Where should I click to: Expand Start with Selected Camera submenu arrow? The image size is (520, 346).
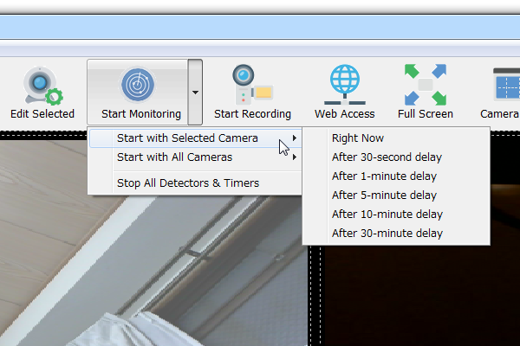294,138
